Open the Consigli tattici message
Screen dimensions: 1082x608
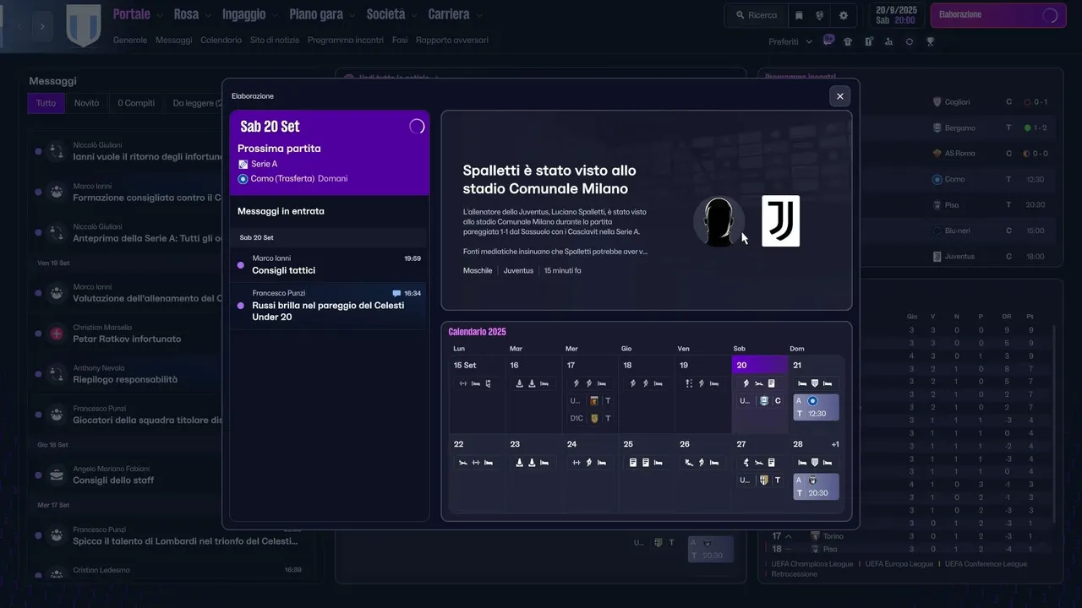click(x=330, y=264)
